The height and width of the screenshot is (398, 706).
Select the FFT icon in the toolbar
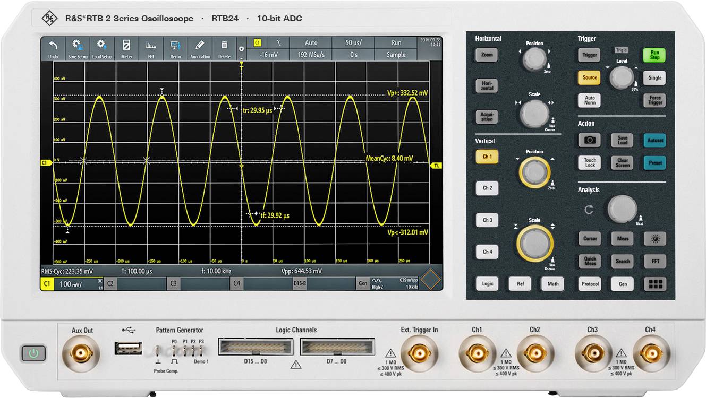point(151,49)
